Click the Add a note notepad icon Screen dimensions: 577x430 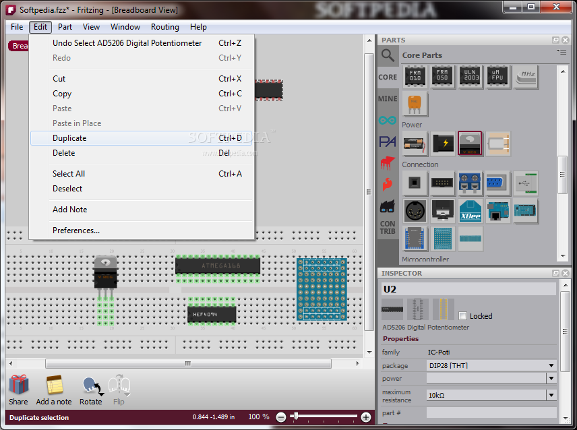point(55,385)
